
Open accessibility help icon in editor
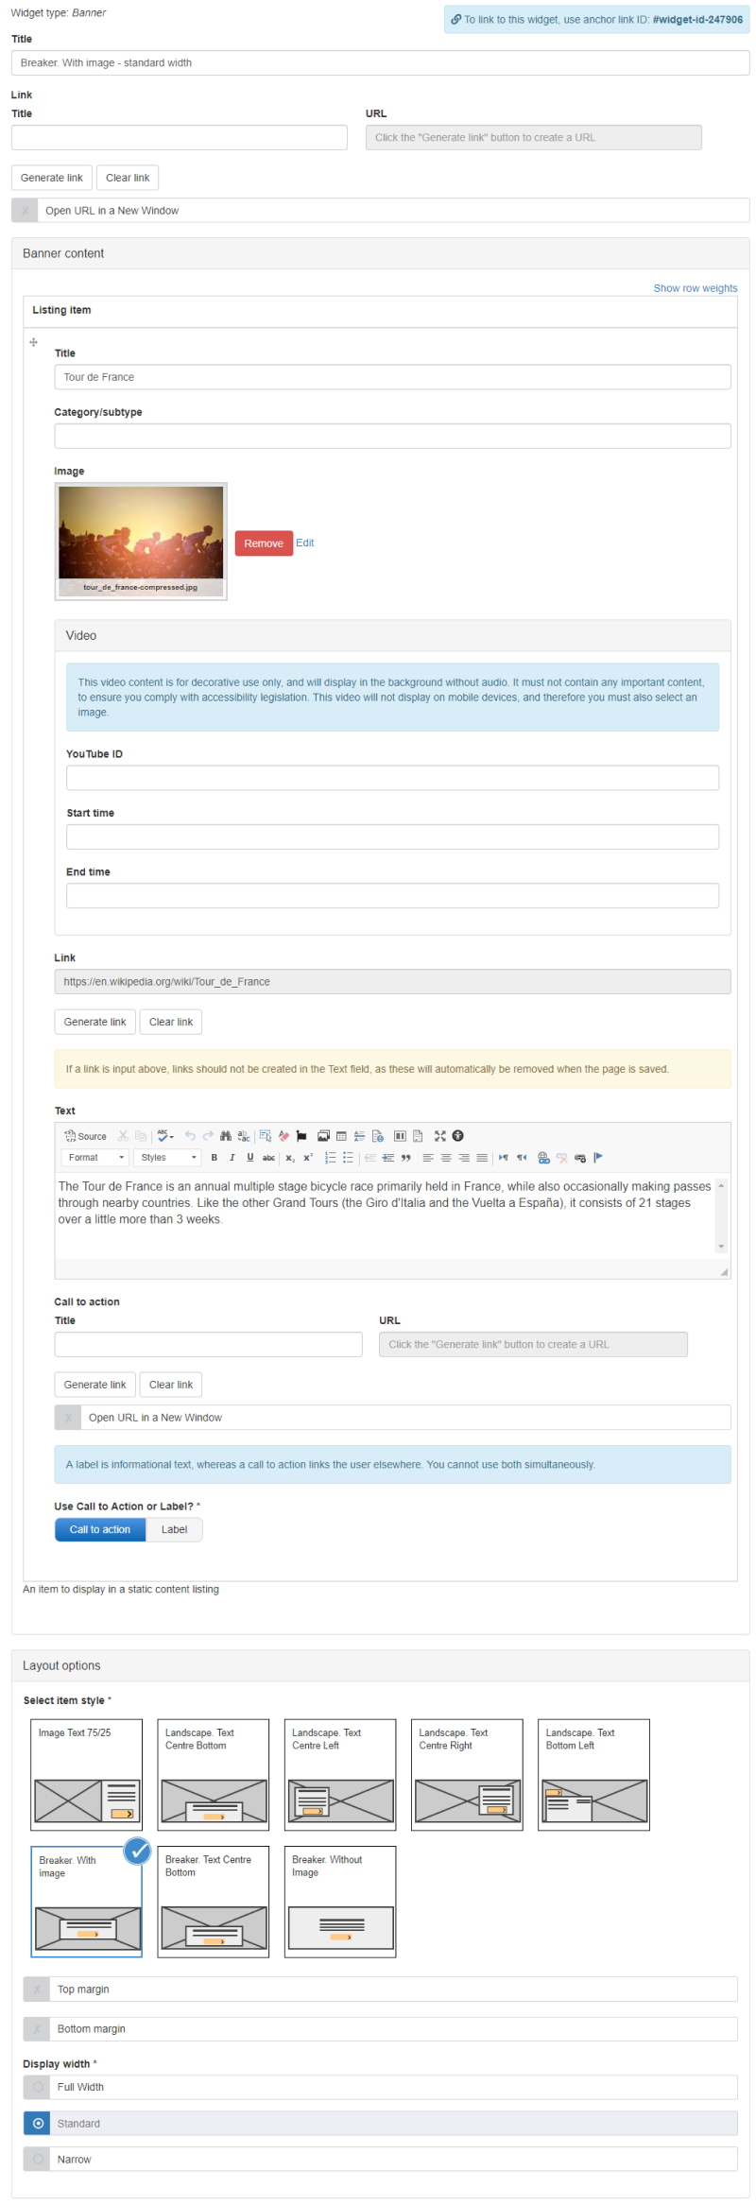pyautogui.click(x=457, y=1136)
